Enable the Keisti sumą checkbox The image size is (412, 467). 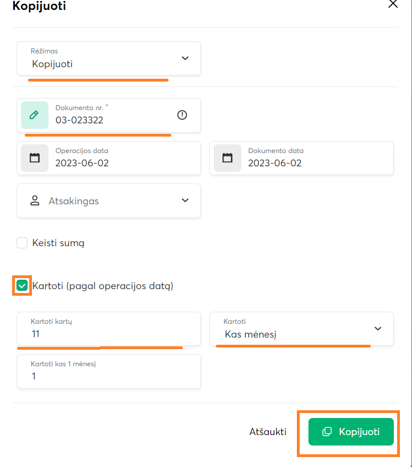pyautogui.click(x=22, y=243)
